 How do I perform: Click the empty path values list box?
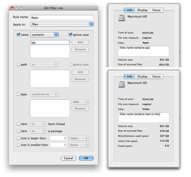50,78
